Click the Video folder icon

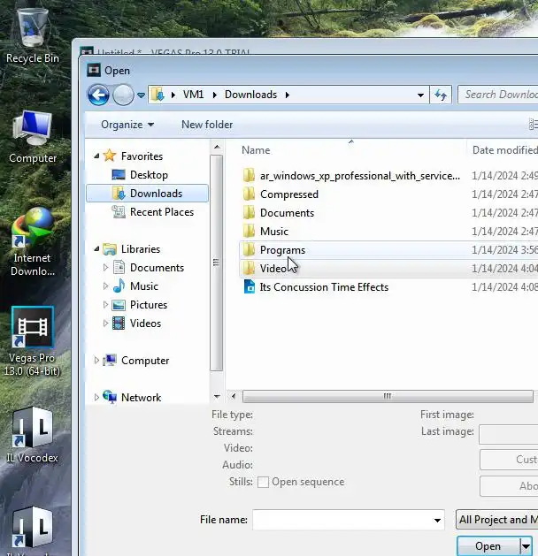(x=249, y=268)
